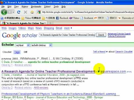The width and height of the screenshot is (134, 100).
Task: Click the Maps link
Action: pos(31,28)
